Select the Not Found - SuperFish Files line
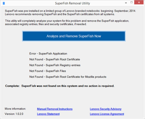 tap(48, 71)
